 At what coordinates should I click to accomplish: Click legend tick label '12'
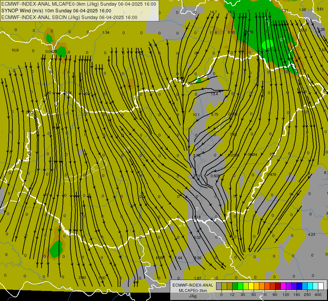tap(232, 295)
